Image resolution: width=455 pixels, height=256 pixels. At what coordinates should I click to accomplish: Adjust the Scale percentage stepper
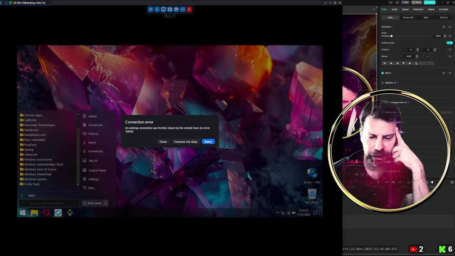pos(445,36)
